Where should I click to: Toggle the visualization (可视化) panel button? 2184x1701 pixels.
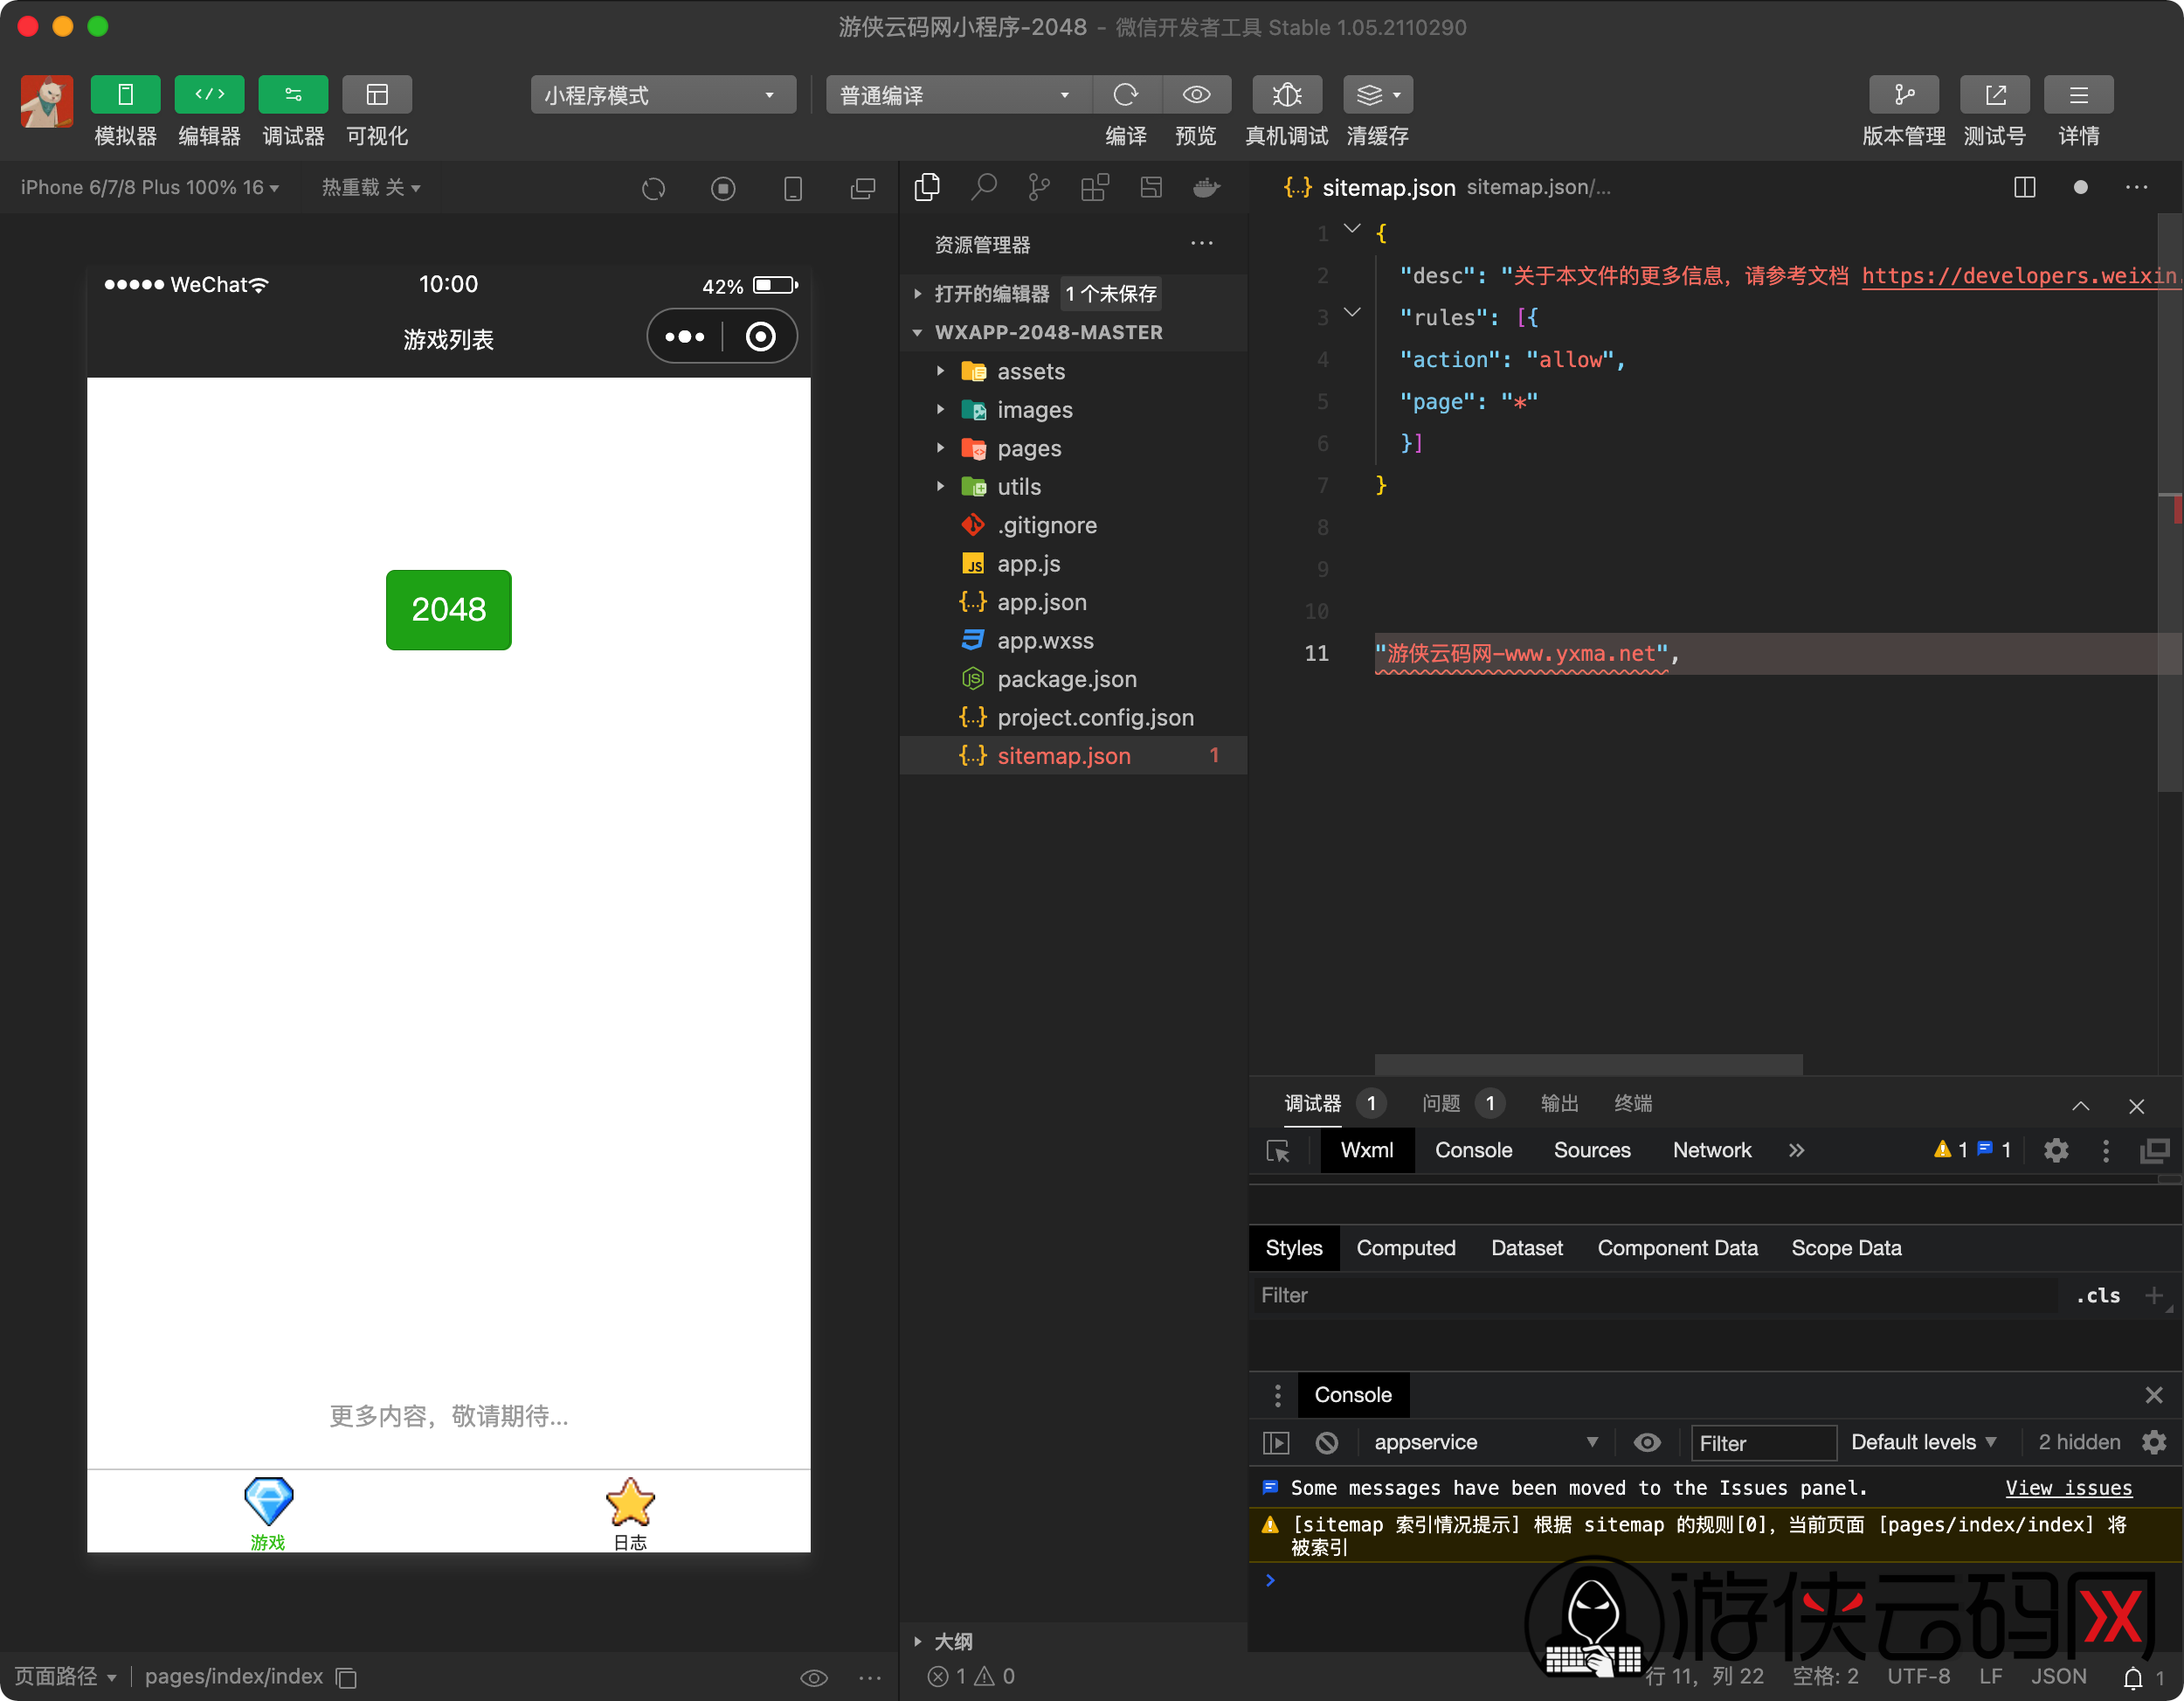(377, 95)
